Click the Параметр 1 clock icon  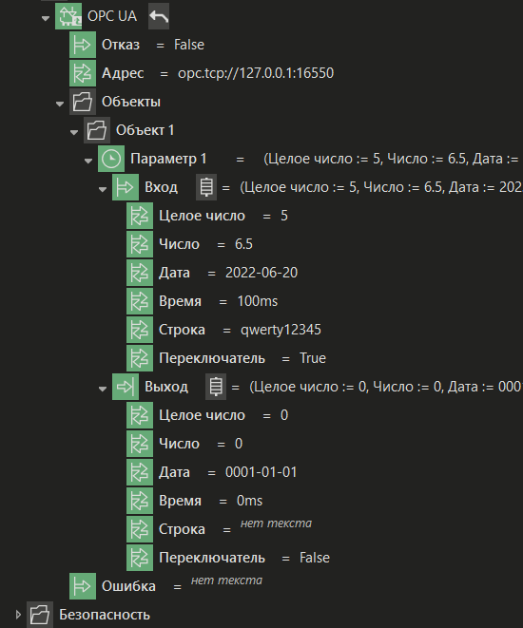111,159
